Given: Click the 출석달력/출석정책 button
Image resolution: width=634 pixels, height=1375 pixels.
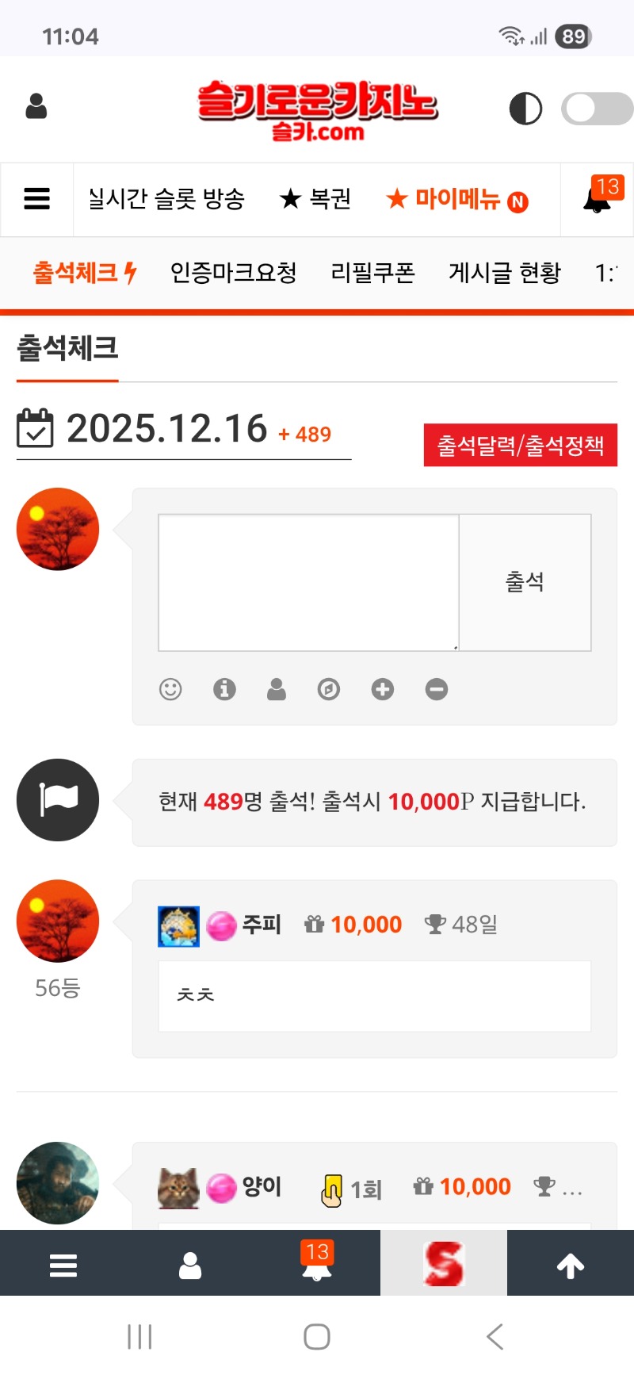Looking at the screenshot, I should click(521, 445).
